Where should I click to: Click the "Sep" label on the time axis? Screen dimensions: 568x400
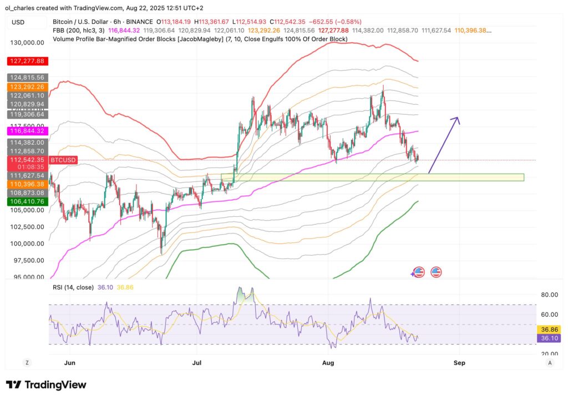click(459, 362)
